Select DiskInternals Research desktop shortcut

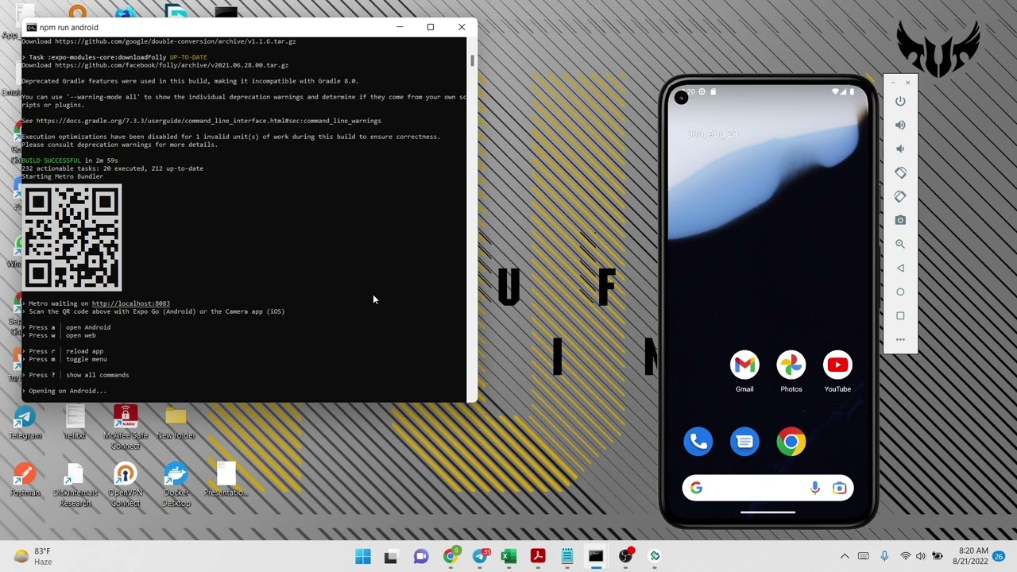pos(75,485)
